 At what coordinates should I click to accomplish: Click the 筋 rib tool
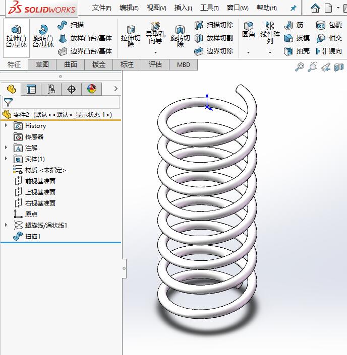pyautogui.click(x=294, y=25)
